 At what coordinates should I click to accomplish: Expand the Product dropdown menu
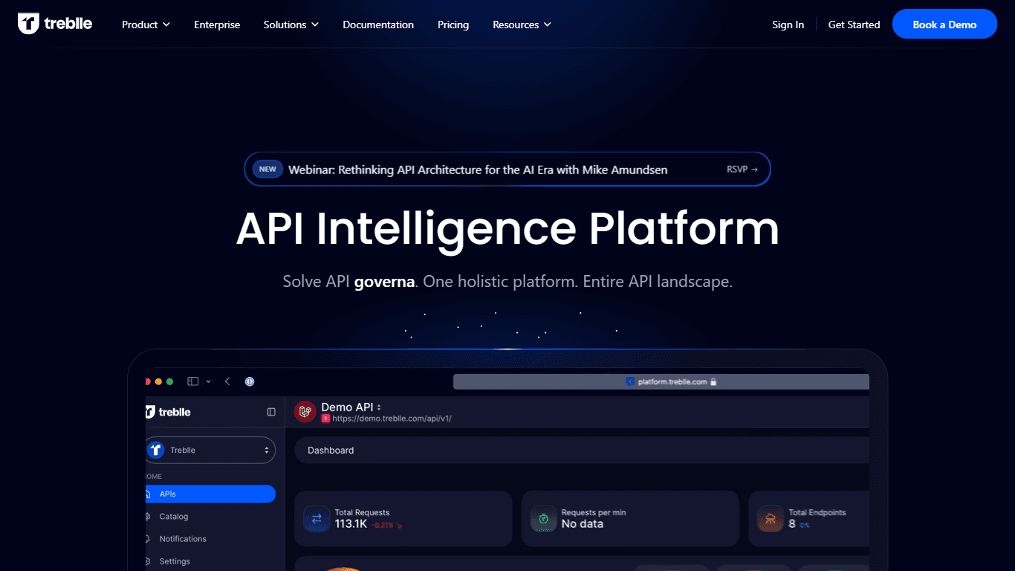[x=146, y=25]
